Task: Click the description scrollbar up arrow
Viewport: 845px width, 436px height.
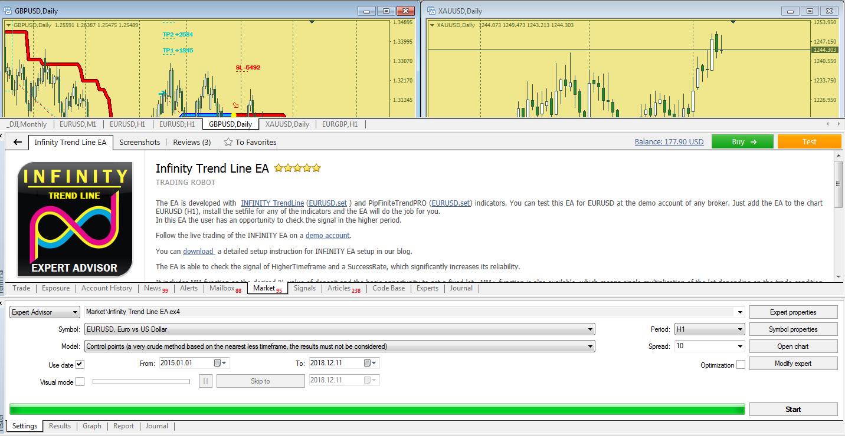Action: 838,155
